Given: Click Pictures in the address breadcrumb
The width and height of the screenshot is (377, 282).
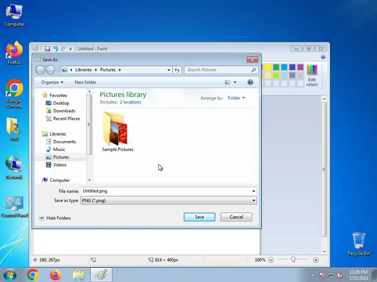Looking at the screenshot, I should point(108,70).
